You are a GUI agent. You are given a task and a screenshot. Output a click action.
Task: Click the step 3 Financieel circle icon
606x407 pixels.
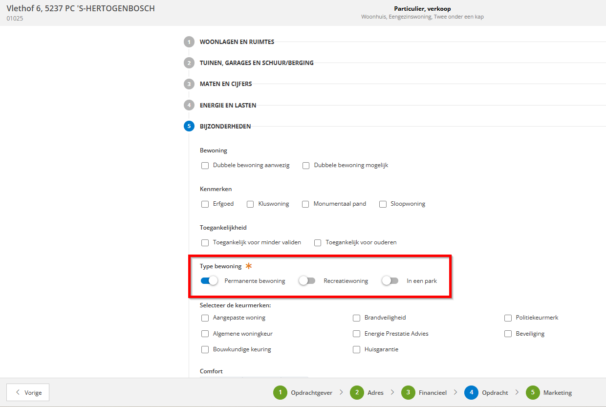point(408,392)
